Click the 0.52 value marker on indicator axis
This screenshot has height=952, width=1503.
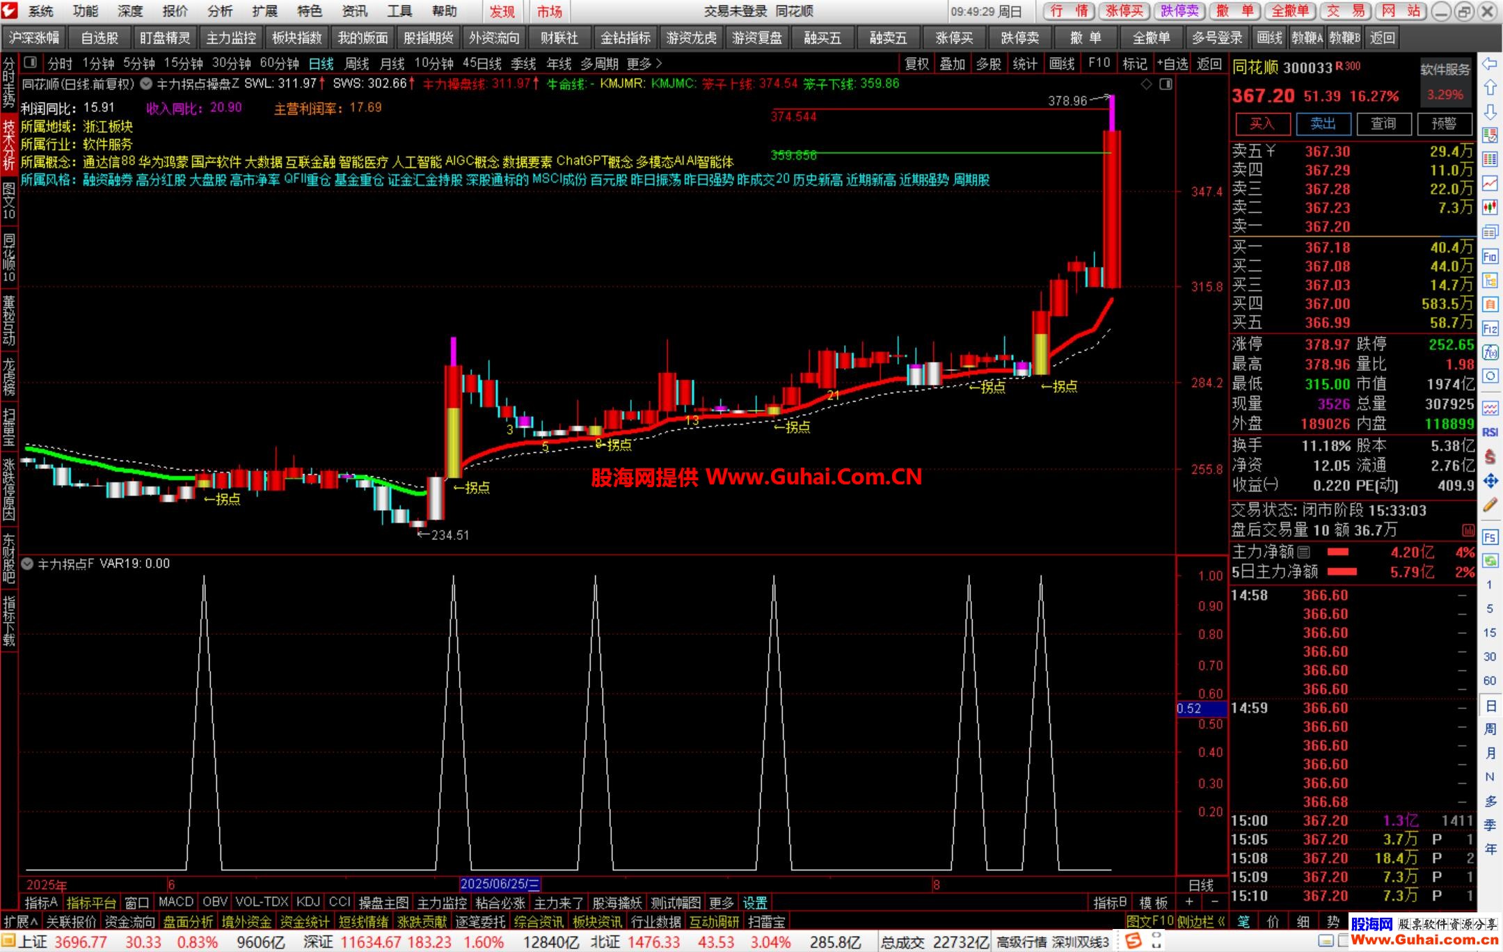[x=1202, y=708]
